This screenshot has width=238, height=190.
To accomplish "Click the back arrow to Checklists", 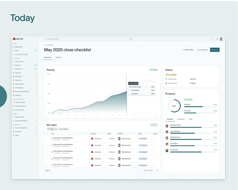I will click(45, 45).
